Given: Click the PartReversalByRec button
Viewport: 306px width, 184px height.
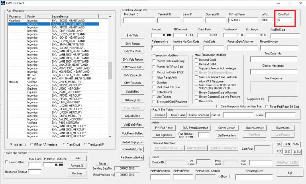Looking at the screenshot, I should pos(133,157).
